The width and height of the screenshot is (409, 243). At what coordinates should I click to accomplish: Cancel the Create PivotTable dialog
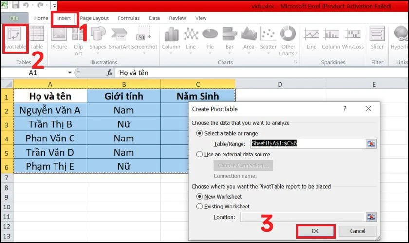coord(357,231)
